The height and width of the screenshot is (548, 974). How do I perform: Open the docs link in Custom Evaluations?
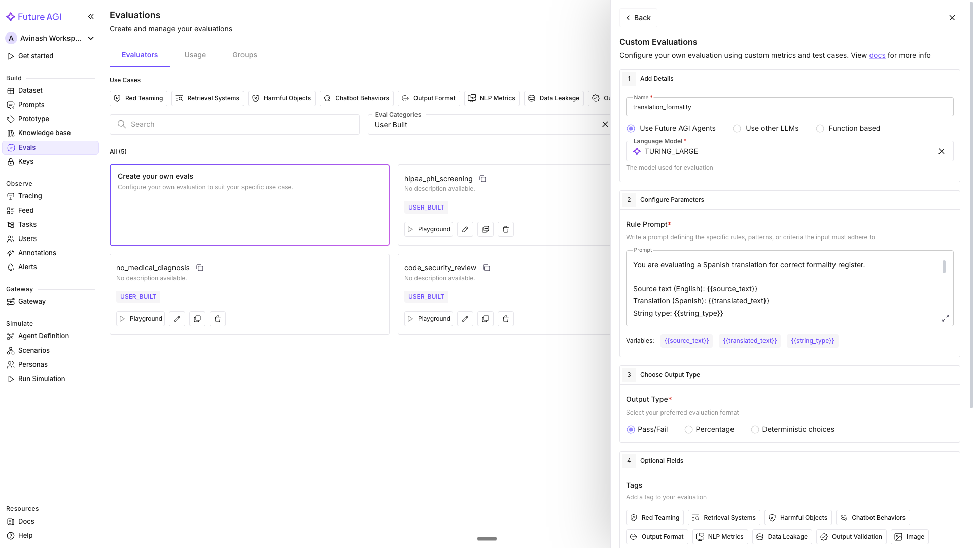[877, 55]
